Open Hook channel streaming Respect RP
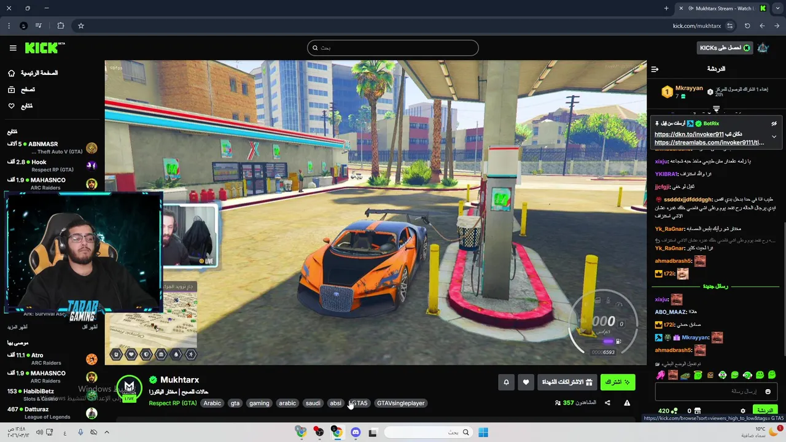 click(x=52, y=166)
